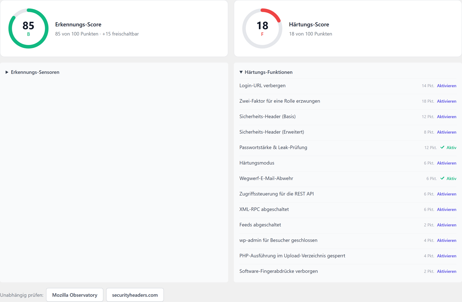
Task: Click the Erkennungs-Score heading
Action: point(78,25)
